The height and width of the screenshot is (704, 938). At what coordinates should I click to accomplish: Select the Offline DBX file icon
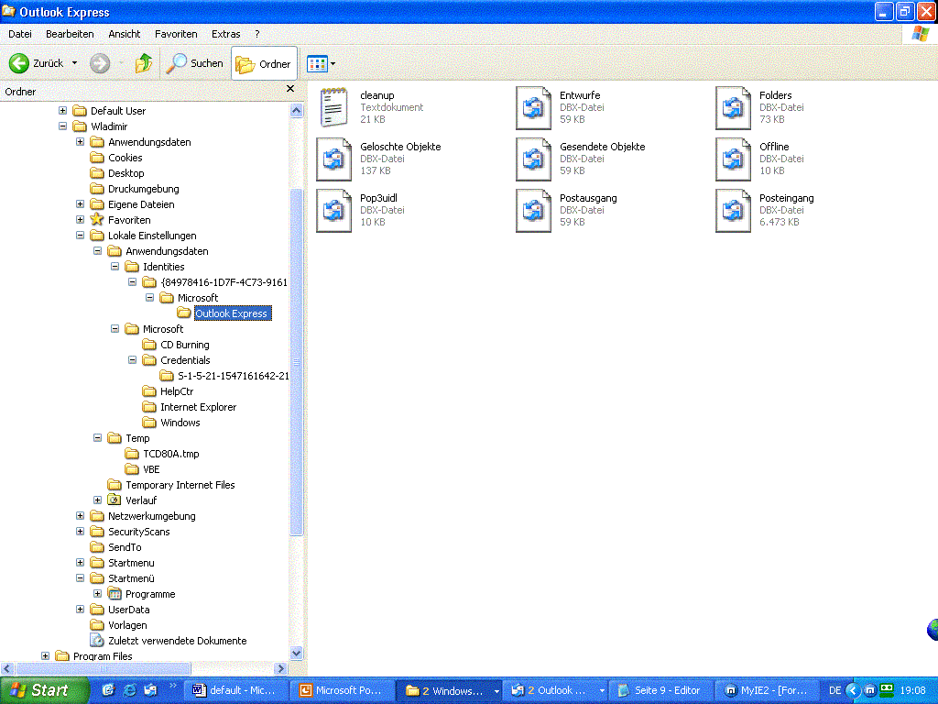coord(734,159)
